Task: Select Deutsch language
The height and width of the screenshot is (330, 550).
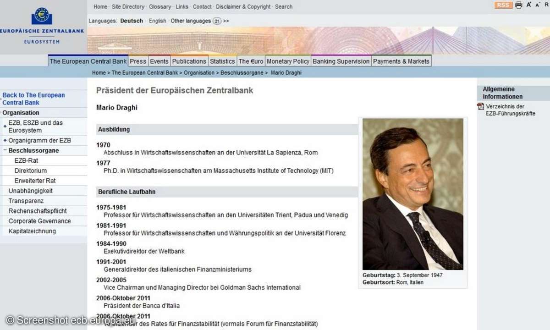Action: (x=132, y=21)
